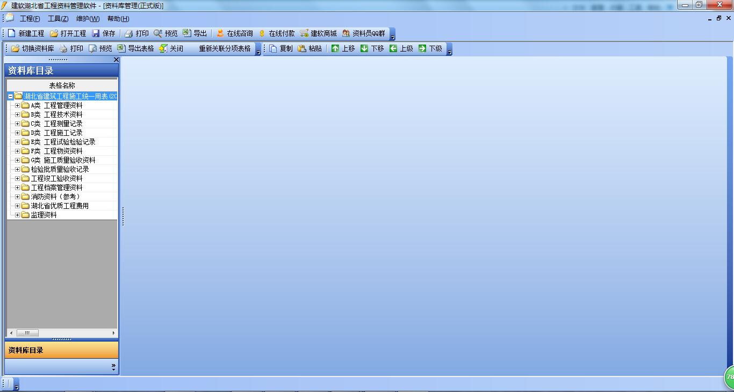This screenshot has width=734, height=392.
Task: Promote item with 上级 arrow
Action: [393, 48]
